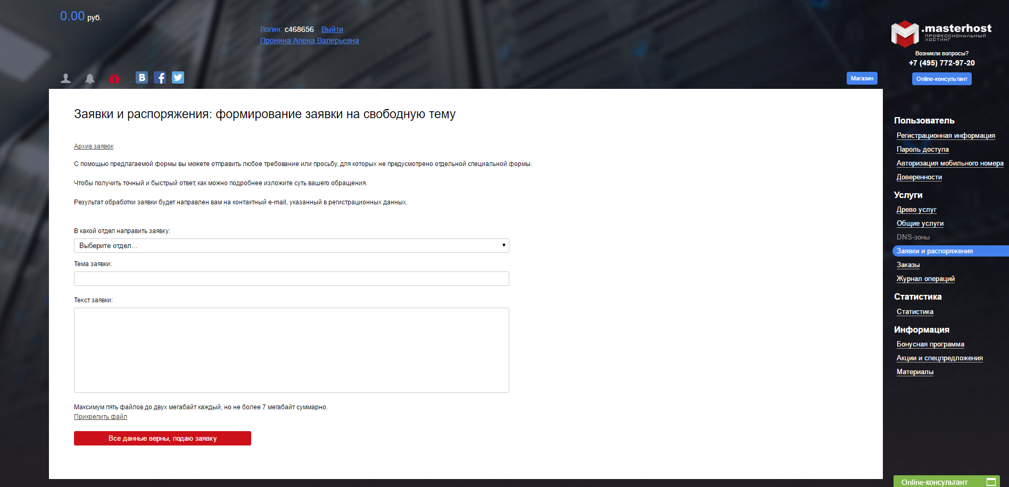
Task: Open the 'Пронина Алена Валерьевна' account link
Action: point(310,40)
